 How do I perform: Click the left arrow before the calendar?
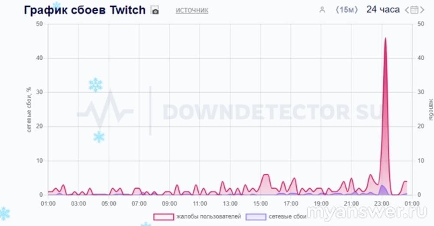407,10
